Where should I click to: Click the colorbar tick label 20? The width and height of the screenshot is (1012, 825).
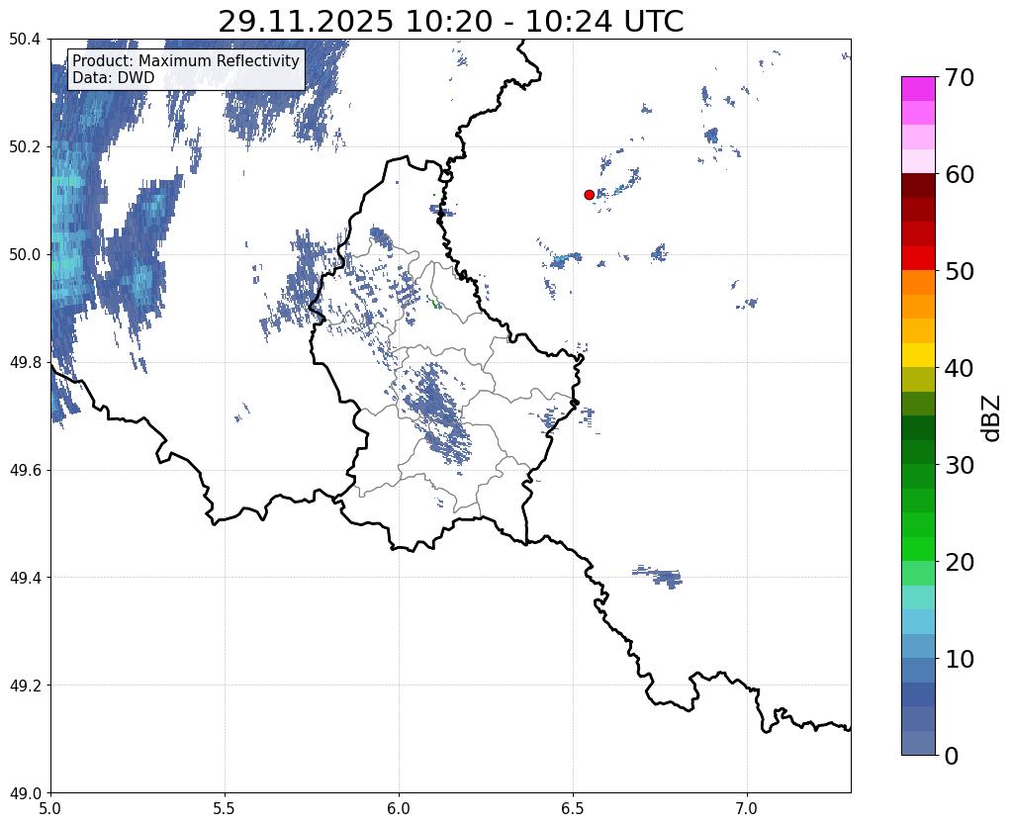pos(960,562)
